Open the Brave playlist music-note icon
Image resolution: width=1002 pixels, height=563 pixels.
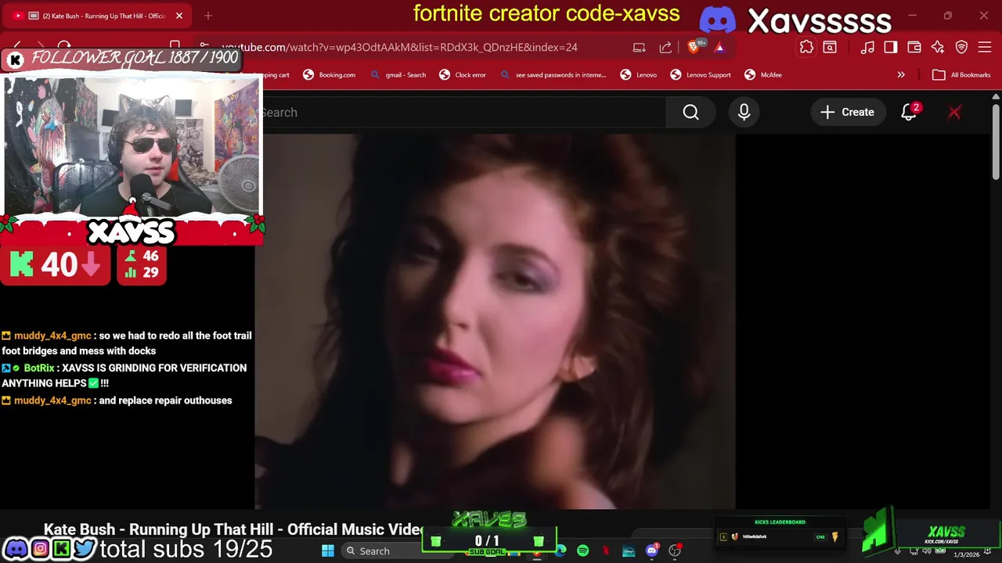click(x=867, y=48)
